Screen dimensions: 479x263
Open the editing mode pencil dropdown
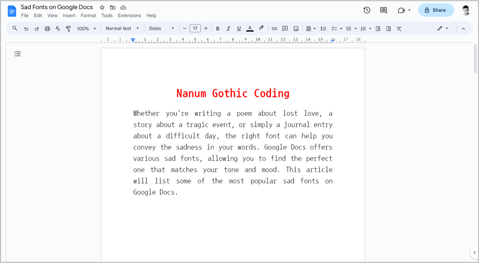coord(443,28)
